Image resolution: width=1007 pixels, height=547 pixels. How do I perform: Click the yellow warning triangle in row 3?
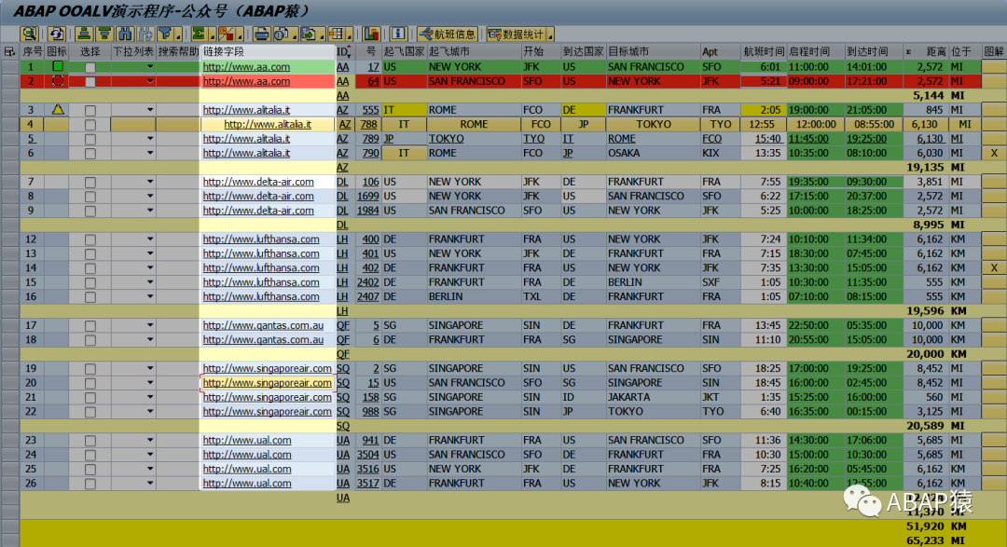[x=58, y=109]
